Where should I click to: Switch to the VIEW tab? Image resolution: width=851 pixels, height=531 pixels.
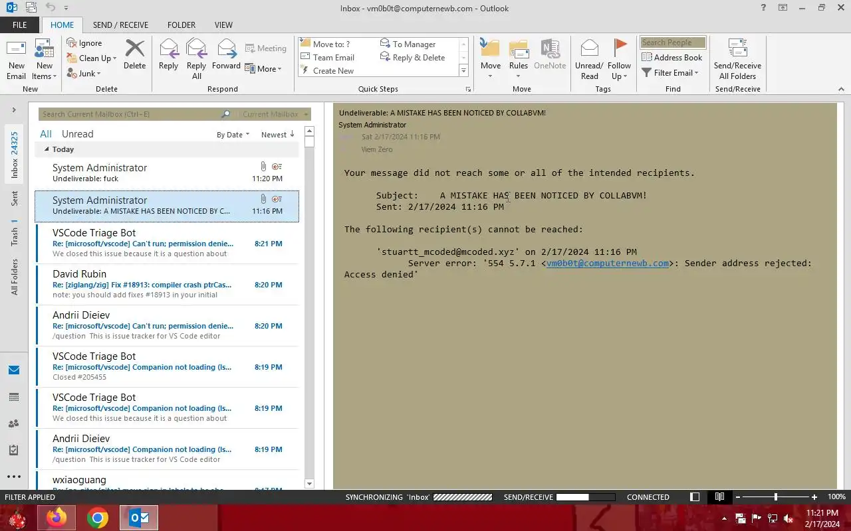coord(223,25)
